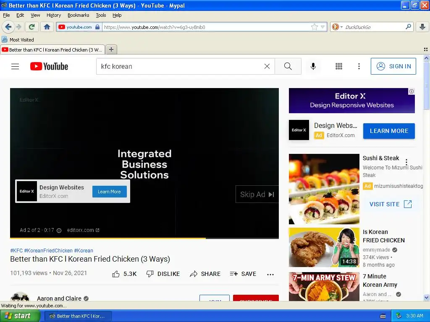Save the video with SAVE button
Screen dimensions: 430x322
[243, 274]
